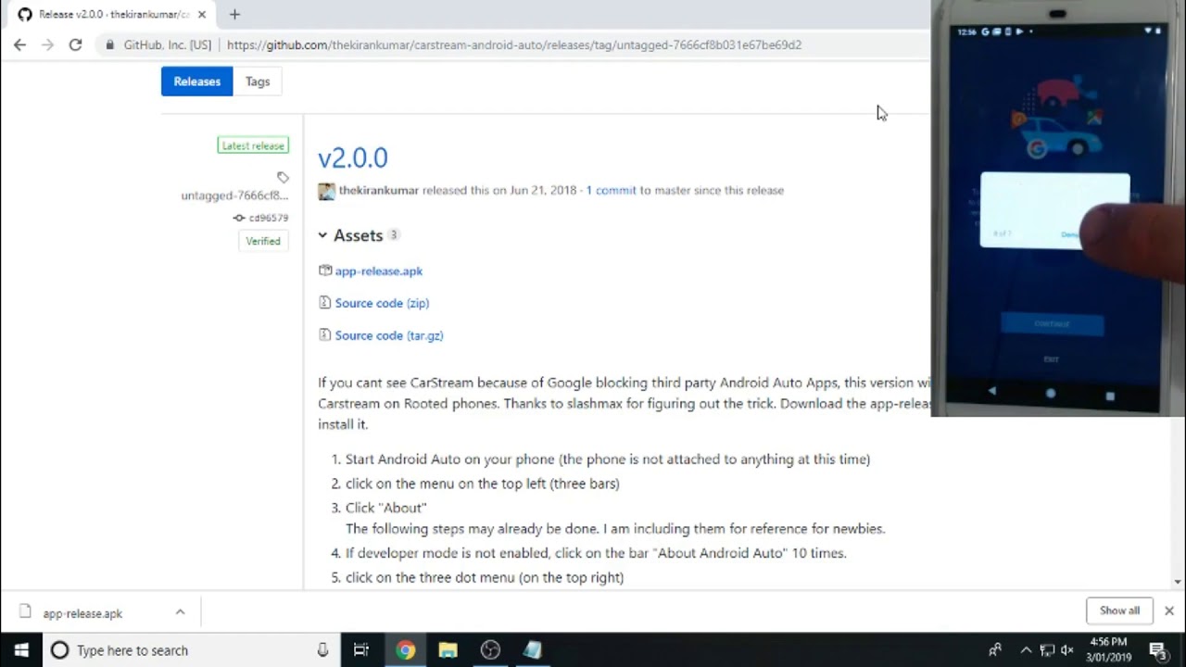Open the notepad-like app in taskbar
The width and height of the screenshot is (1186, 667).
coord(532,650)
